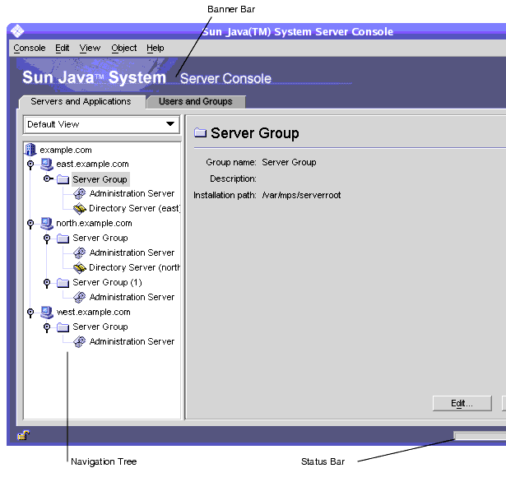Viewport: 506px width, 482px height.
Task: Collapse north.example.com's first Server Group
Action: [47, 239]
